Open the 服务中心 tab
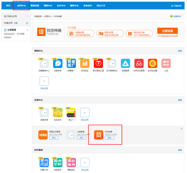Viewport: 187px width, 173px height. 74,6
